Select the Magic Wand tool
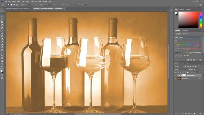The image size is (204, 115). 2,19
